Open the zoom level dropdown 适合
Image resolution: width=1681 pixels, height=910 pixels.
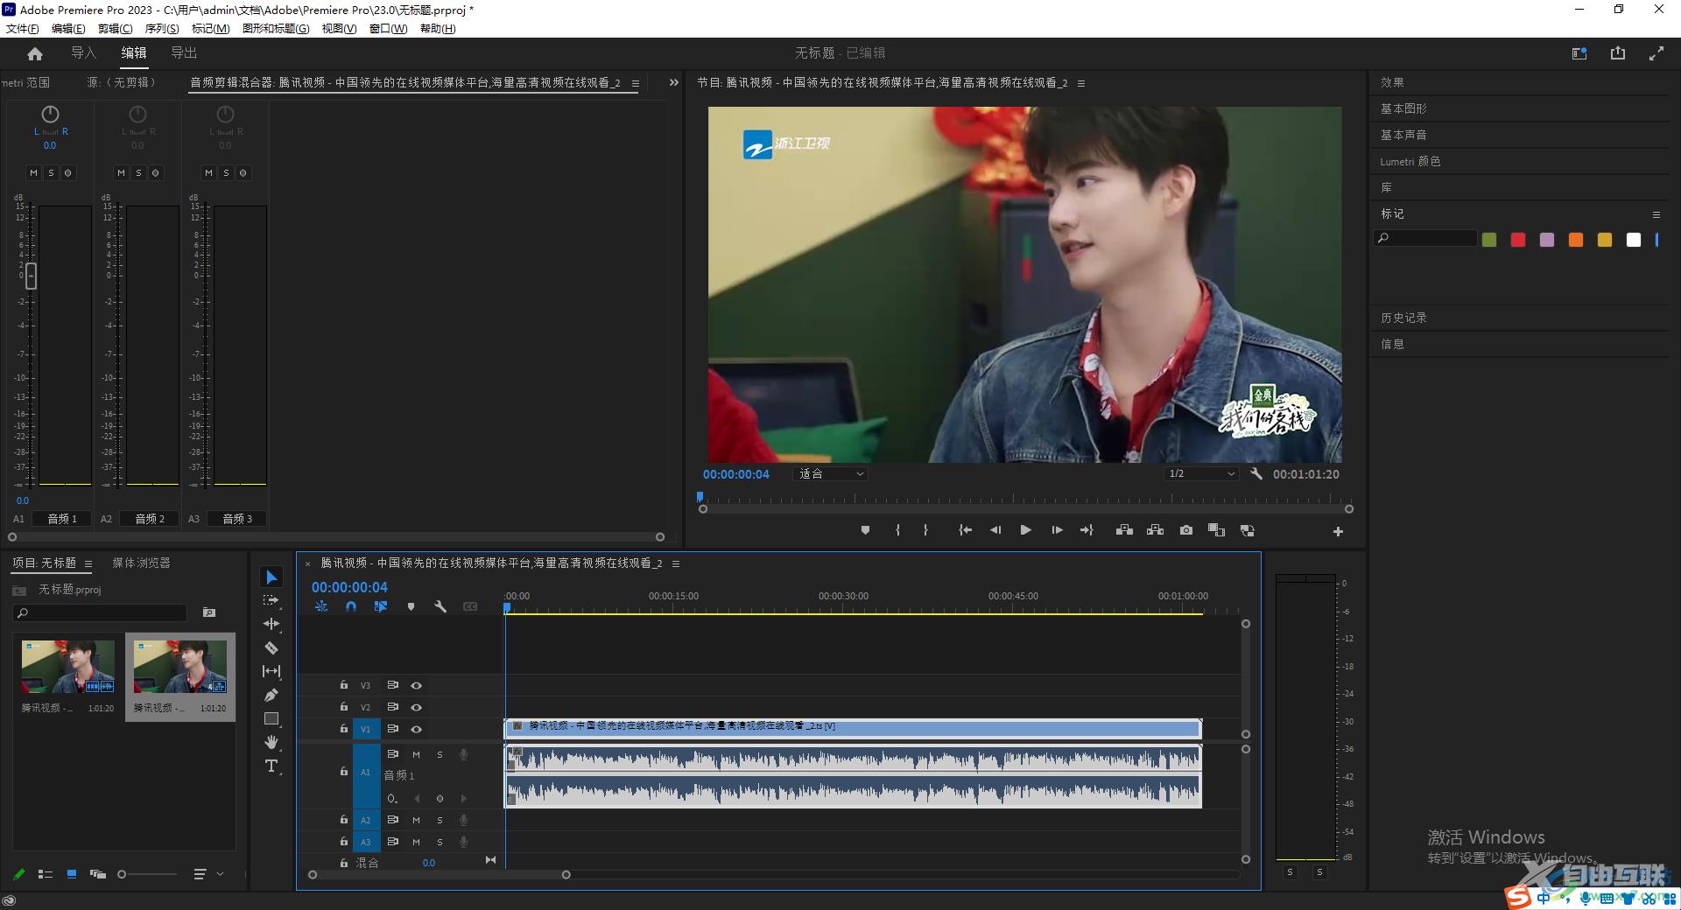point(831,473)
